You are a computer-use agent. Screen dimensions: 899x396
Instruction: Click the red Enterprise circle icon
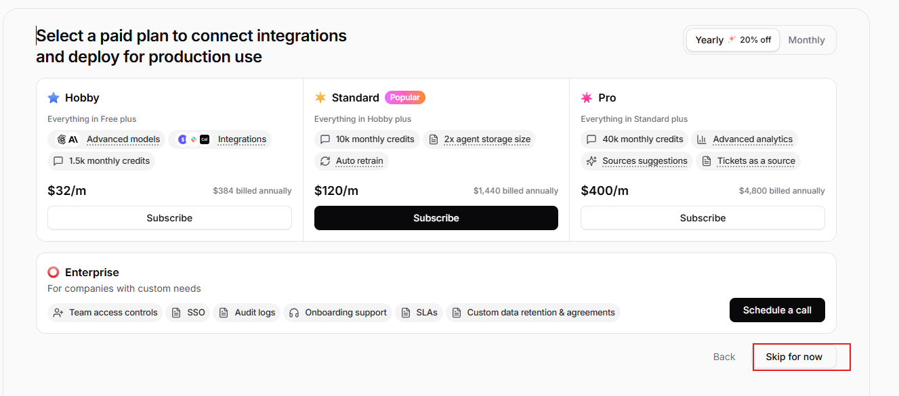[54, 272]
